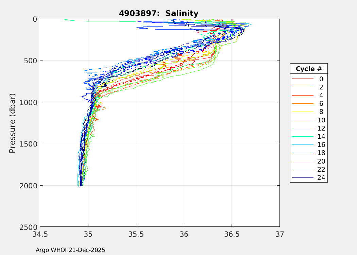
Task: Click the x-axis tick label '35.5'
Action: point(136,234)
